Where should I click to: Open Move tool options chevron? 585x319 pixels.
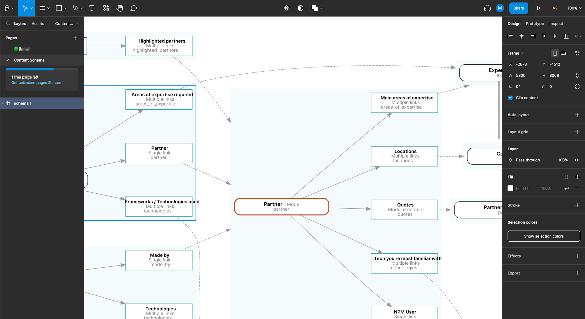click(x=32, y=8)
